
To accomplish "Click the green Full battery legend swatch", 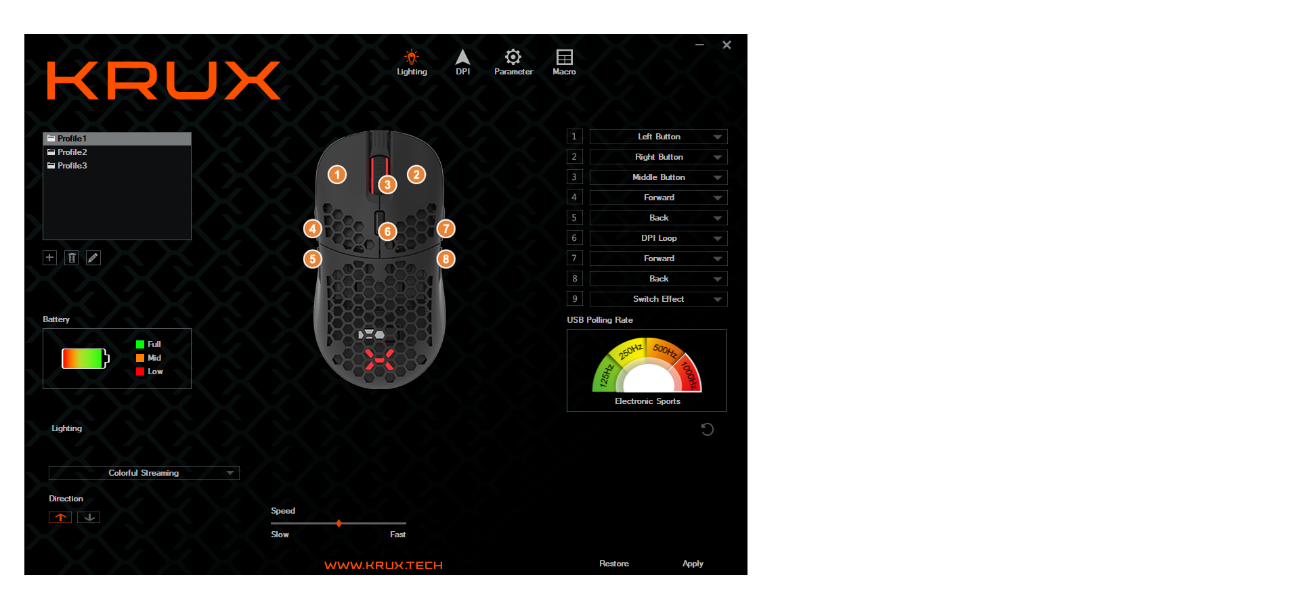I will (140, 344).
